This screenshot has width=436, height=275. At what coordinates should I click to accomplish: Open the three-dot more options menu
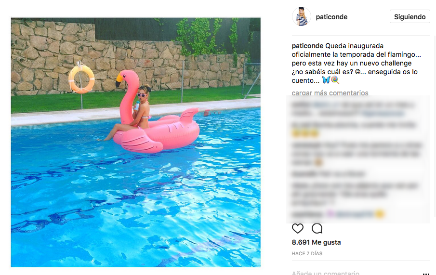pos(426,274)
